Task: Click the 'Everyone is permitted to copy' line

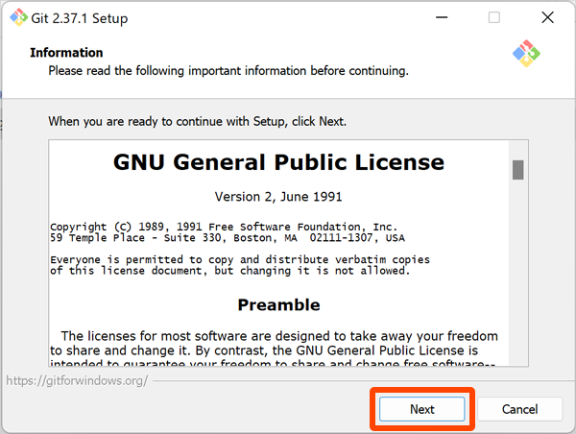Action: click(x=240, y=259)
